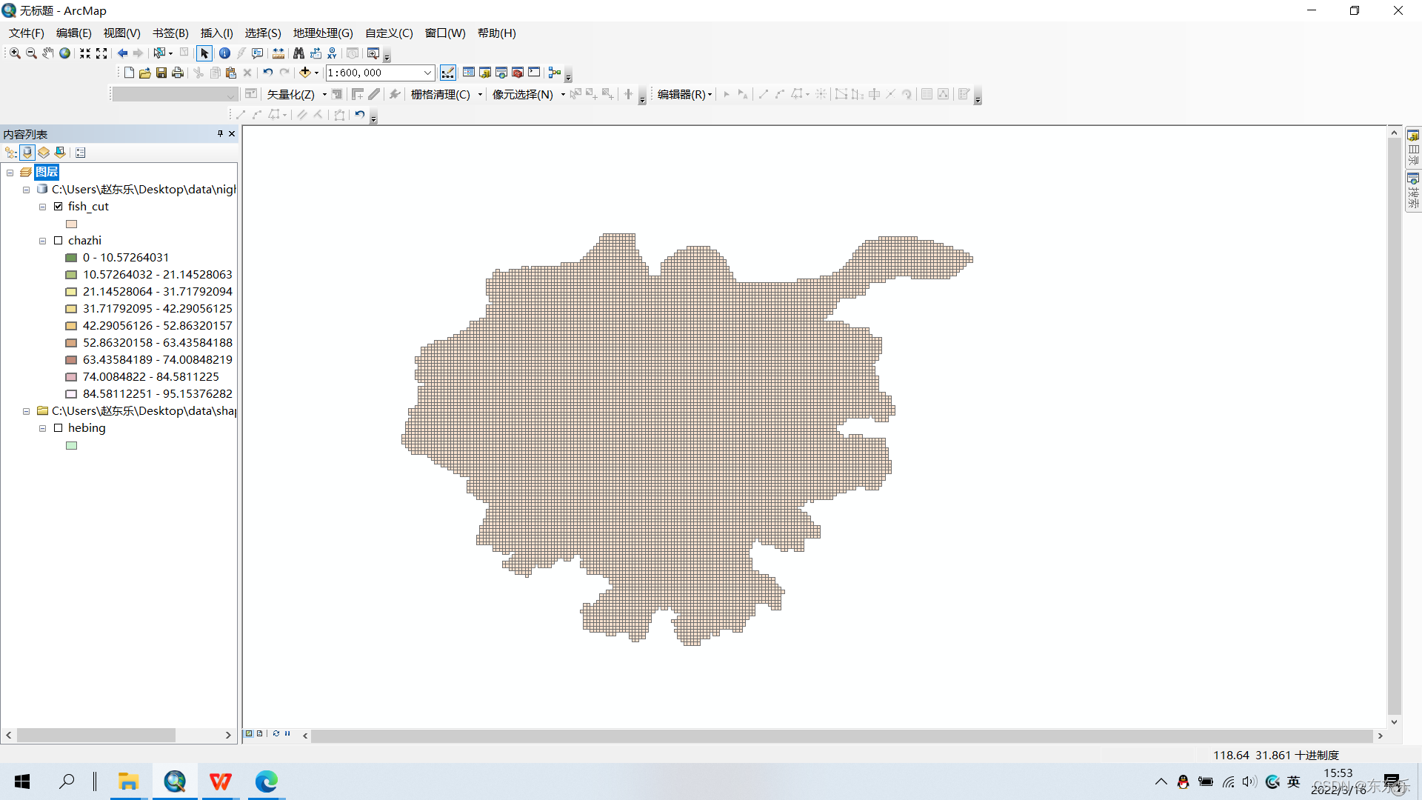Screen dimensions: 1422x800
Task: Uncheck the fish_cut layer checkbox
Action: click(59, 207)
